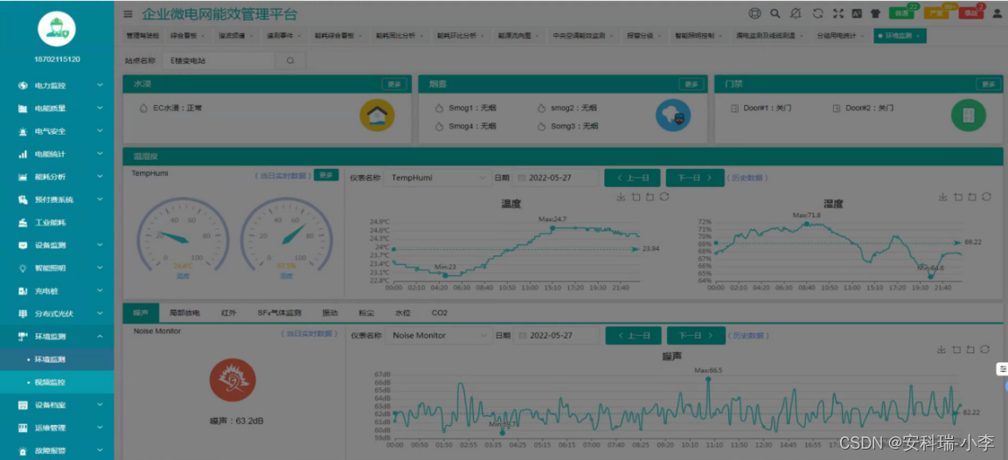This screenshot has width=1008, height=460.
Task: Close the 环境监测 top tab
Action: (x=917, y=37)
